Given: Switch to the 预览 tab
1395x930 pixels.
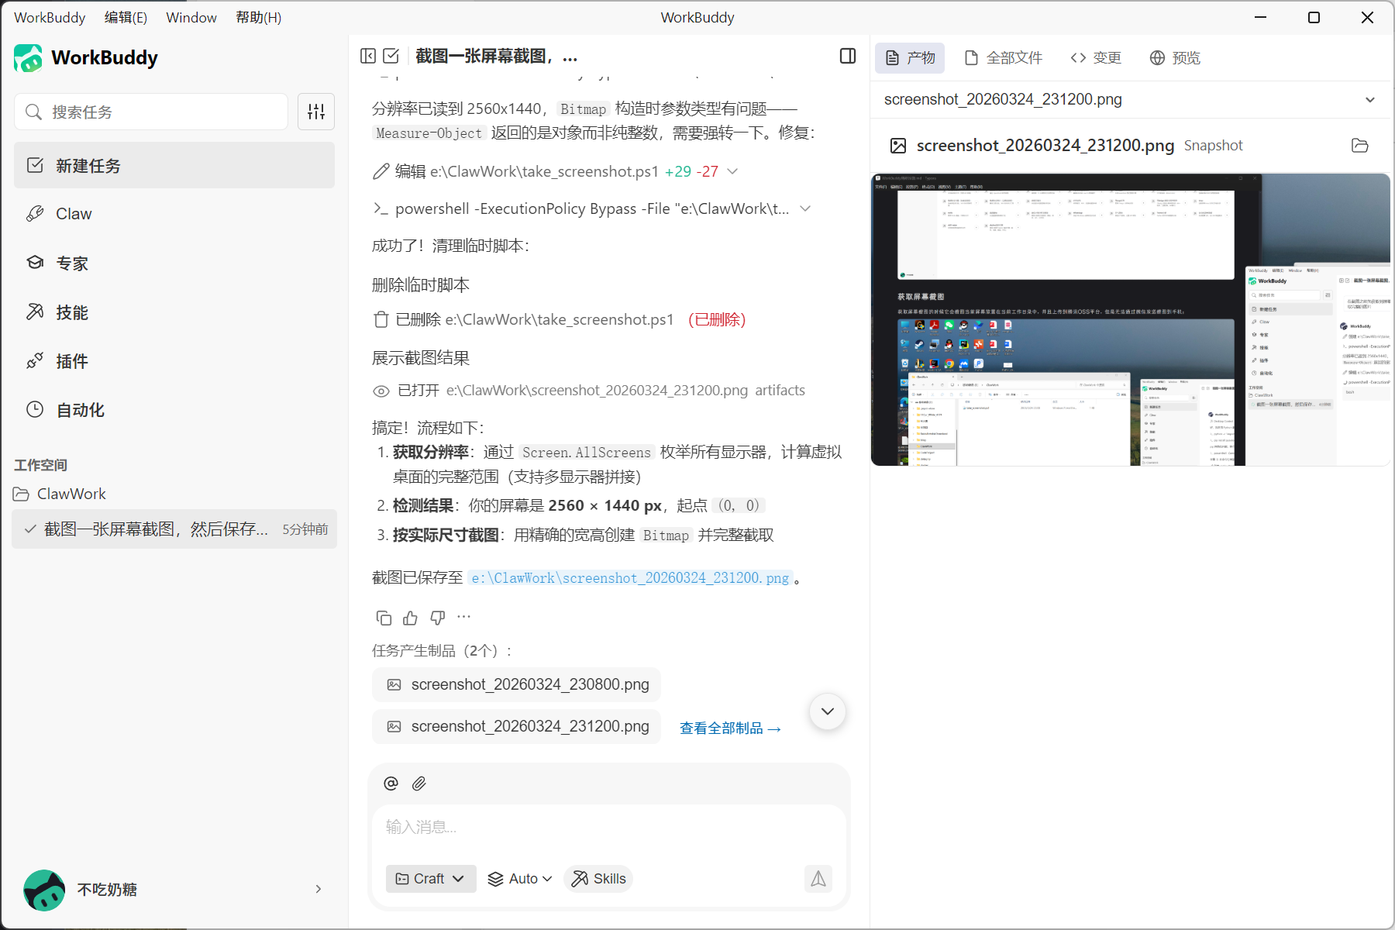Looking at the screenshot, I should (x=1175, y=58).
